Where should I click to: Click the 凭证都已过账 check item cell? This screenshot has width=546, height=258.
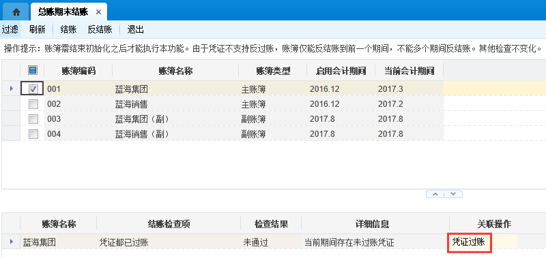(169, 242)
